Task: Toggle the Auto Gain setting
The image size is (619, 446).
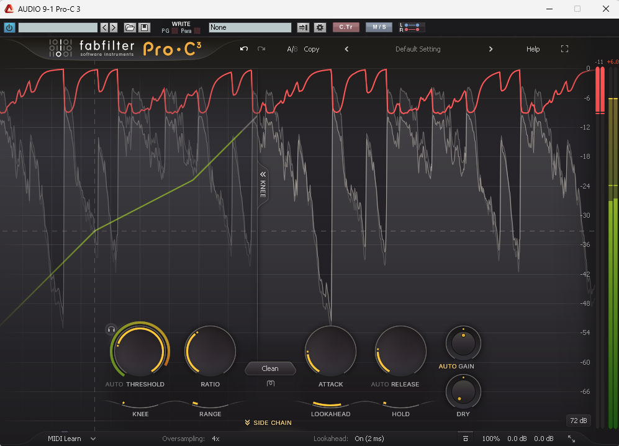Action: [447, 366]
